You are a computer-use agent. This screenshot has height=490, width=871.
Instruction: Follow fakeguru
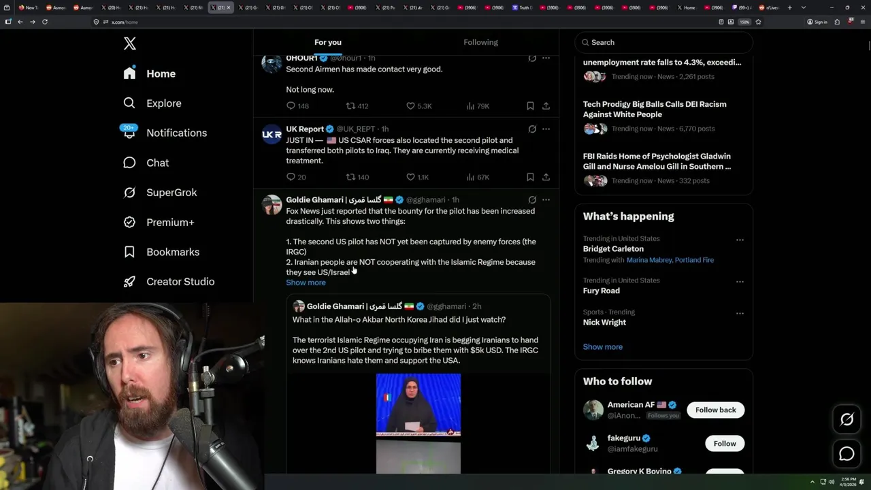pyautogui.click(x=725, y=444)
